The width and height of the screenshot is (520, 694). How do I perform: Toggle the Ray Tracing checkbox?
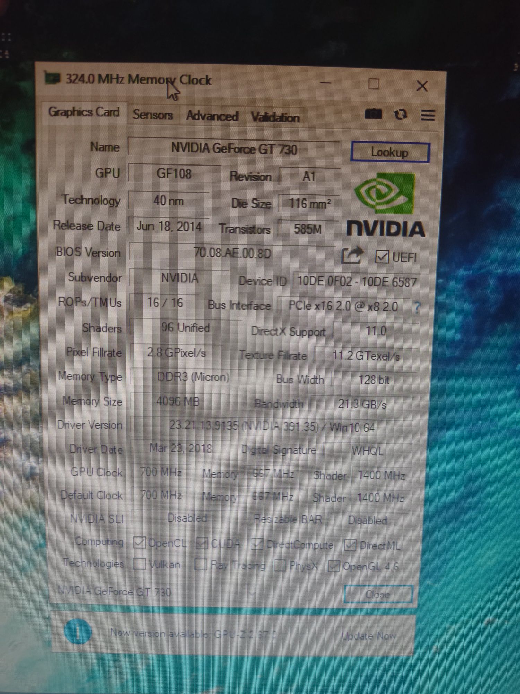[201, 565]
